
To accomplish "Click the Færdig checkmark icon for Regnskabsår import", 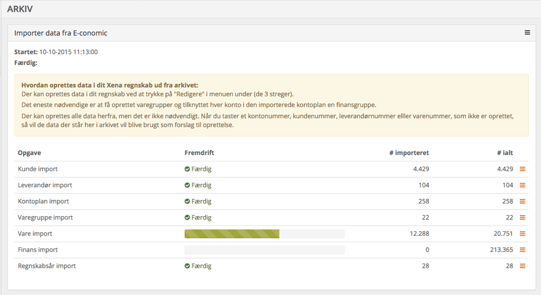I will click(187, 266).
